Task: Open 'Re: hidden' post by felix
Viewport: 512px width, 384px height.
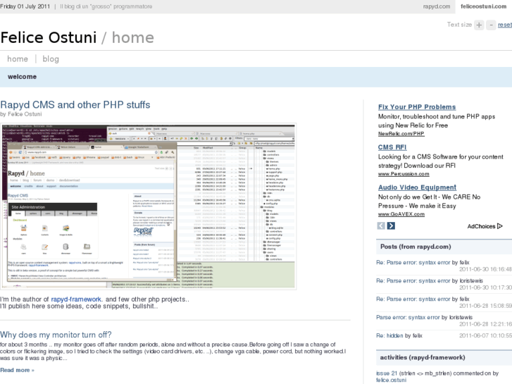Action: 389,335
